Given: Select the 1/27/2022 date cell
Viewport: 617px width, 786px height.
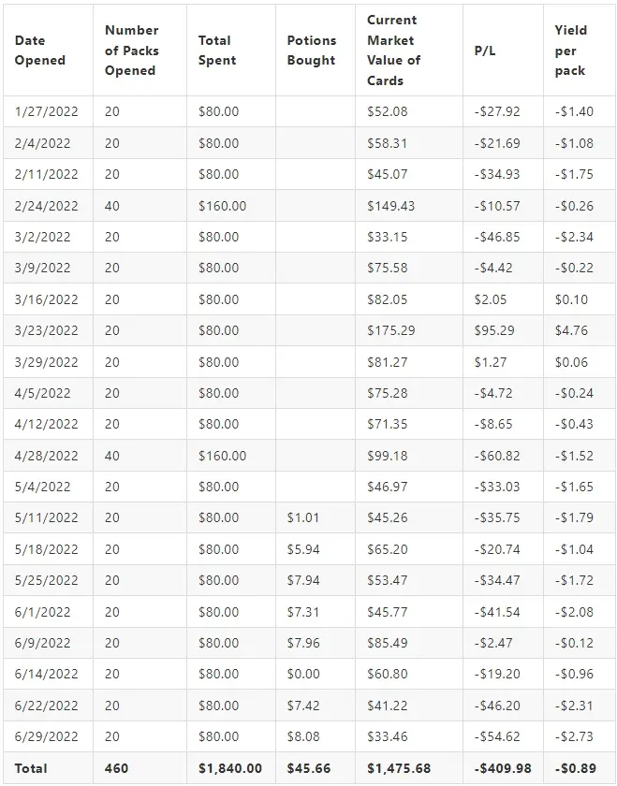Looking at the screenshot, I should tap(46, 111).
